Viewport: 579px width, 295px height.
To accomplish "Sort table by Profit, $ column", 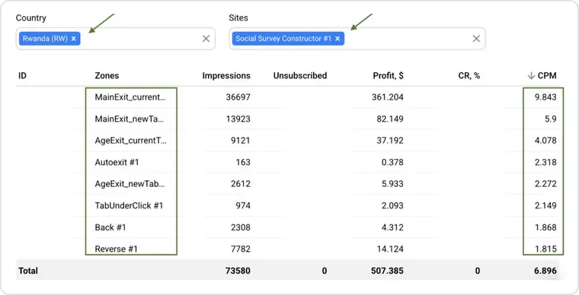I will [388, 76].
